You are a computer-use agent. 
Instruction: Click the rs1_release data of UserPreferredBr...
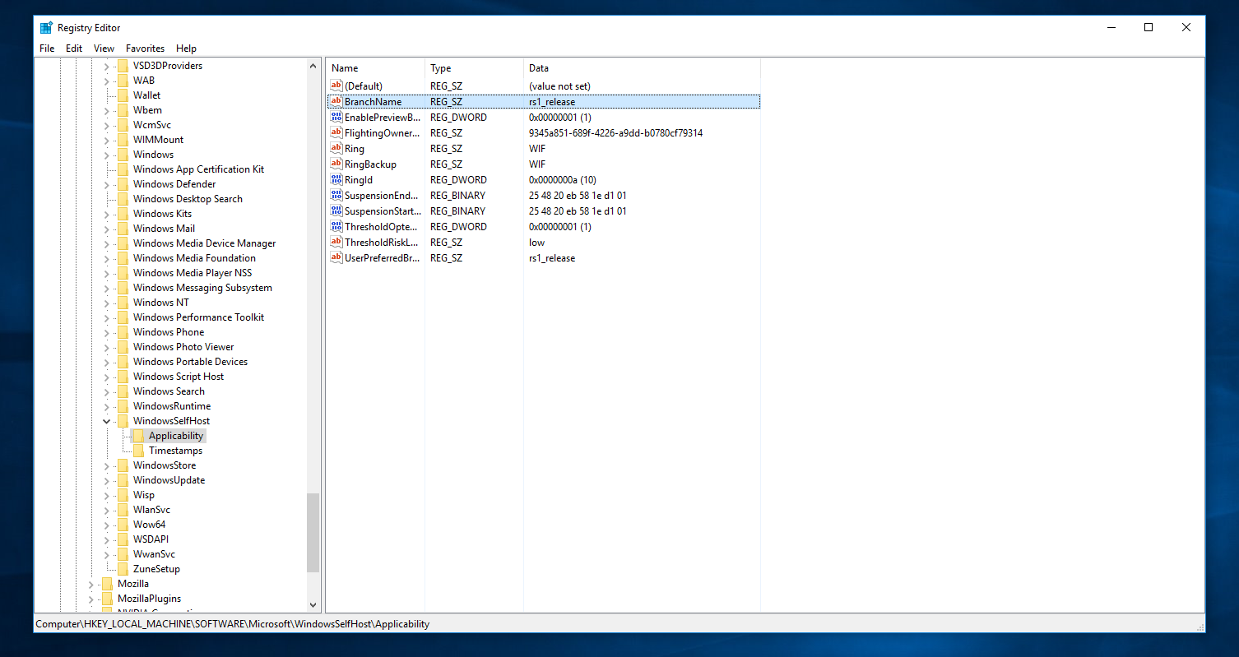tap(552, 258)
